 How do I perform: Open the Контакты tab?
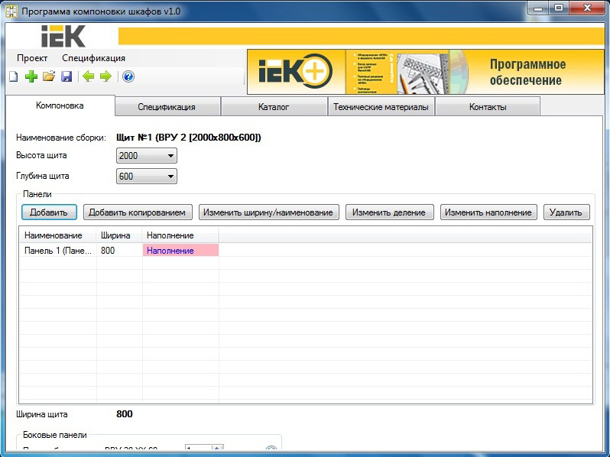tap(488, 107)
